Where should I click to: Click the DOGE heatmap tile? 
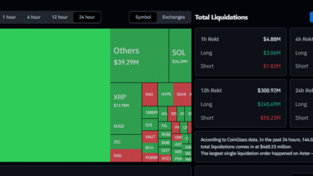click(x=126, y=126)
